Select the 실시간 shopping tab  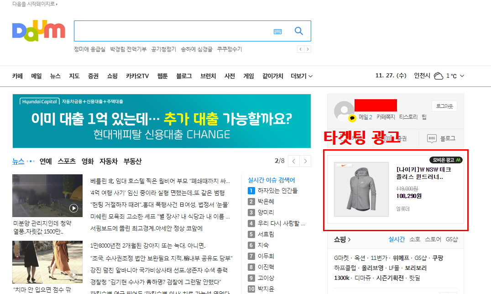coord(397,239)
